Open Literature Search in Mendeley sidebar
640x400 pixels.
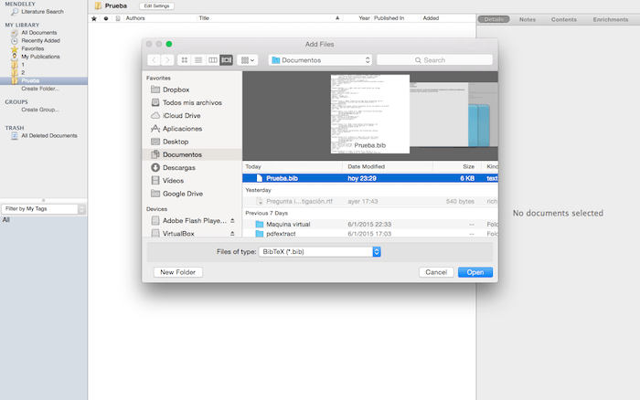[x=42, y=12]
